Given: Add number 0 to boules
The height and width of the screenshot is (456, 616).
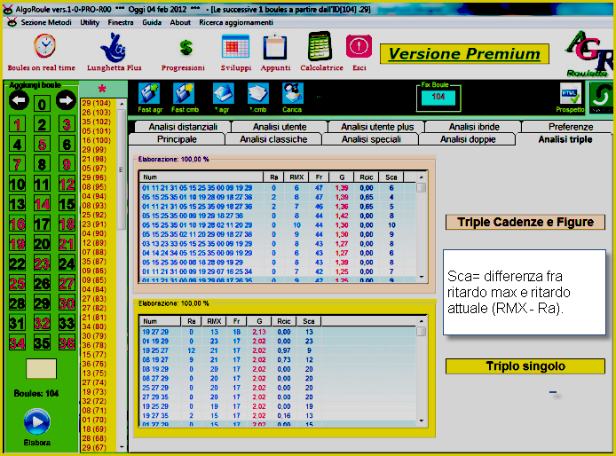Looking at the screenshot, I should point(42,105).
